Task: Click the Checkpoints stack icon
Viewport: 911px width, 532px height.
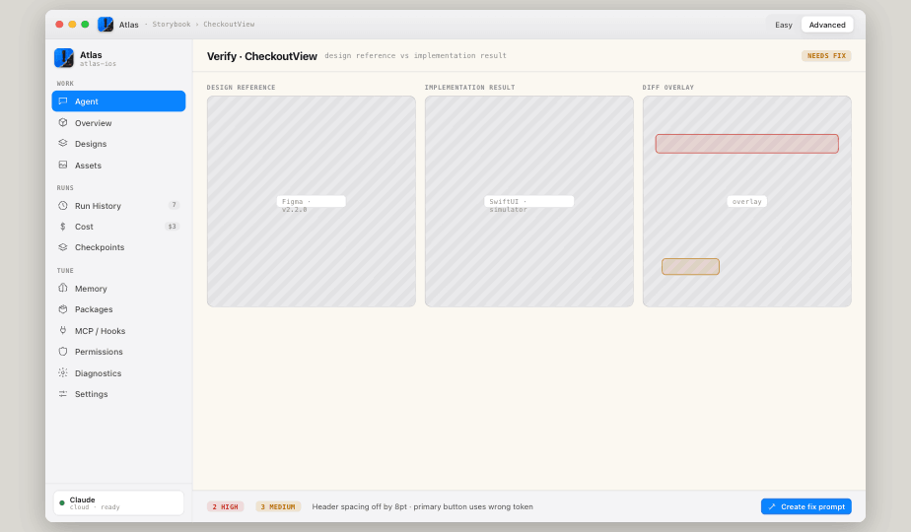Action: point(63,247)
